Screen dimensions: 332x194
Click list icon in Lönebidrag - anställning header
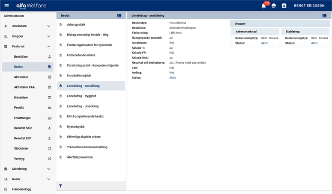[x=324, y=15]
